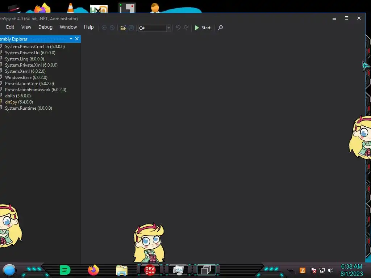Select System.Runtime (6.0.0.0) assembly

pyautogui.click(x=28, y=108)
